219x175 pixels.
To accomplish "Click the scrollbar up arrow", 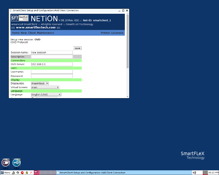I will tap(128, 13).
